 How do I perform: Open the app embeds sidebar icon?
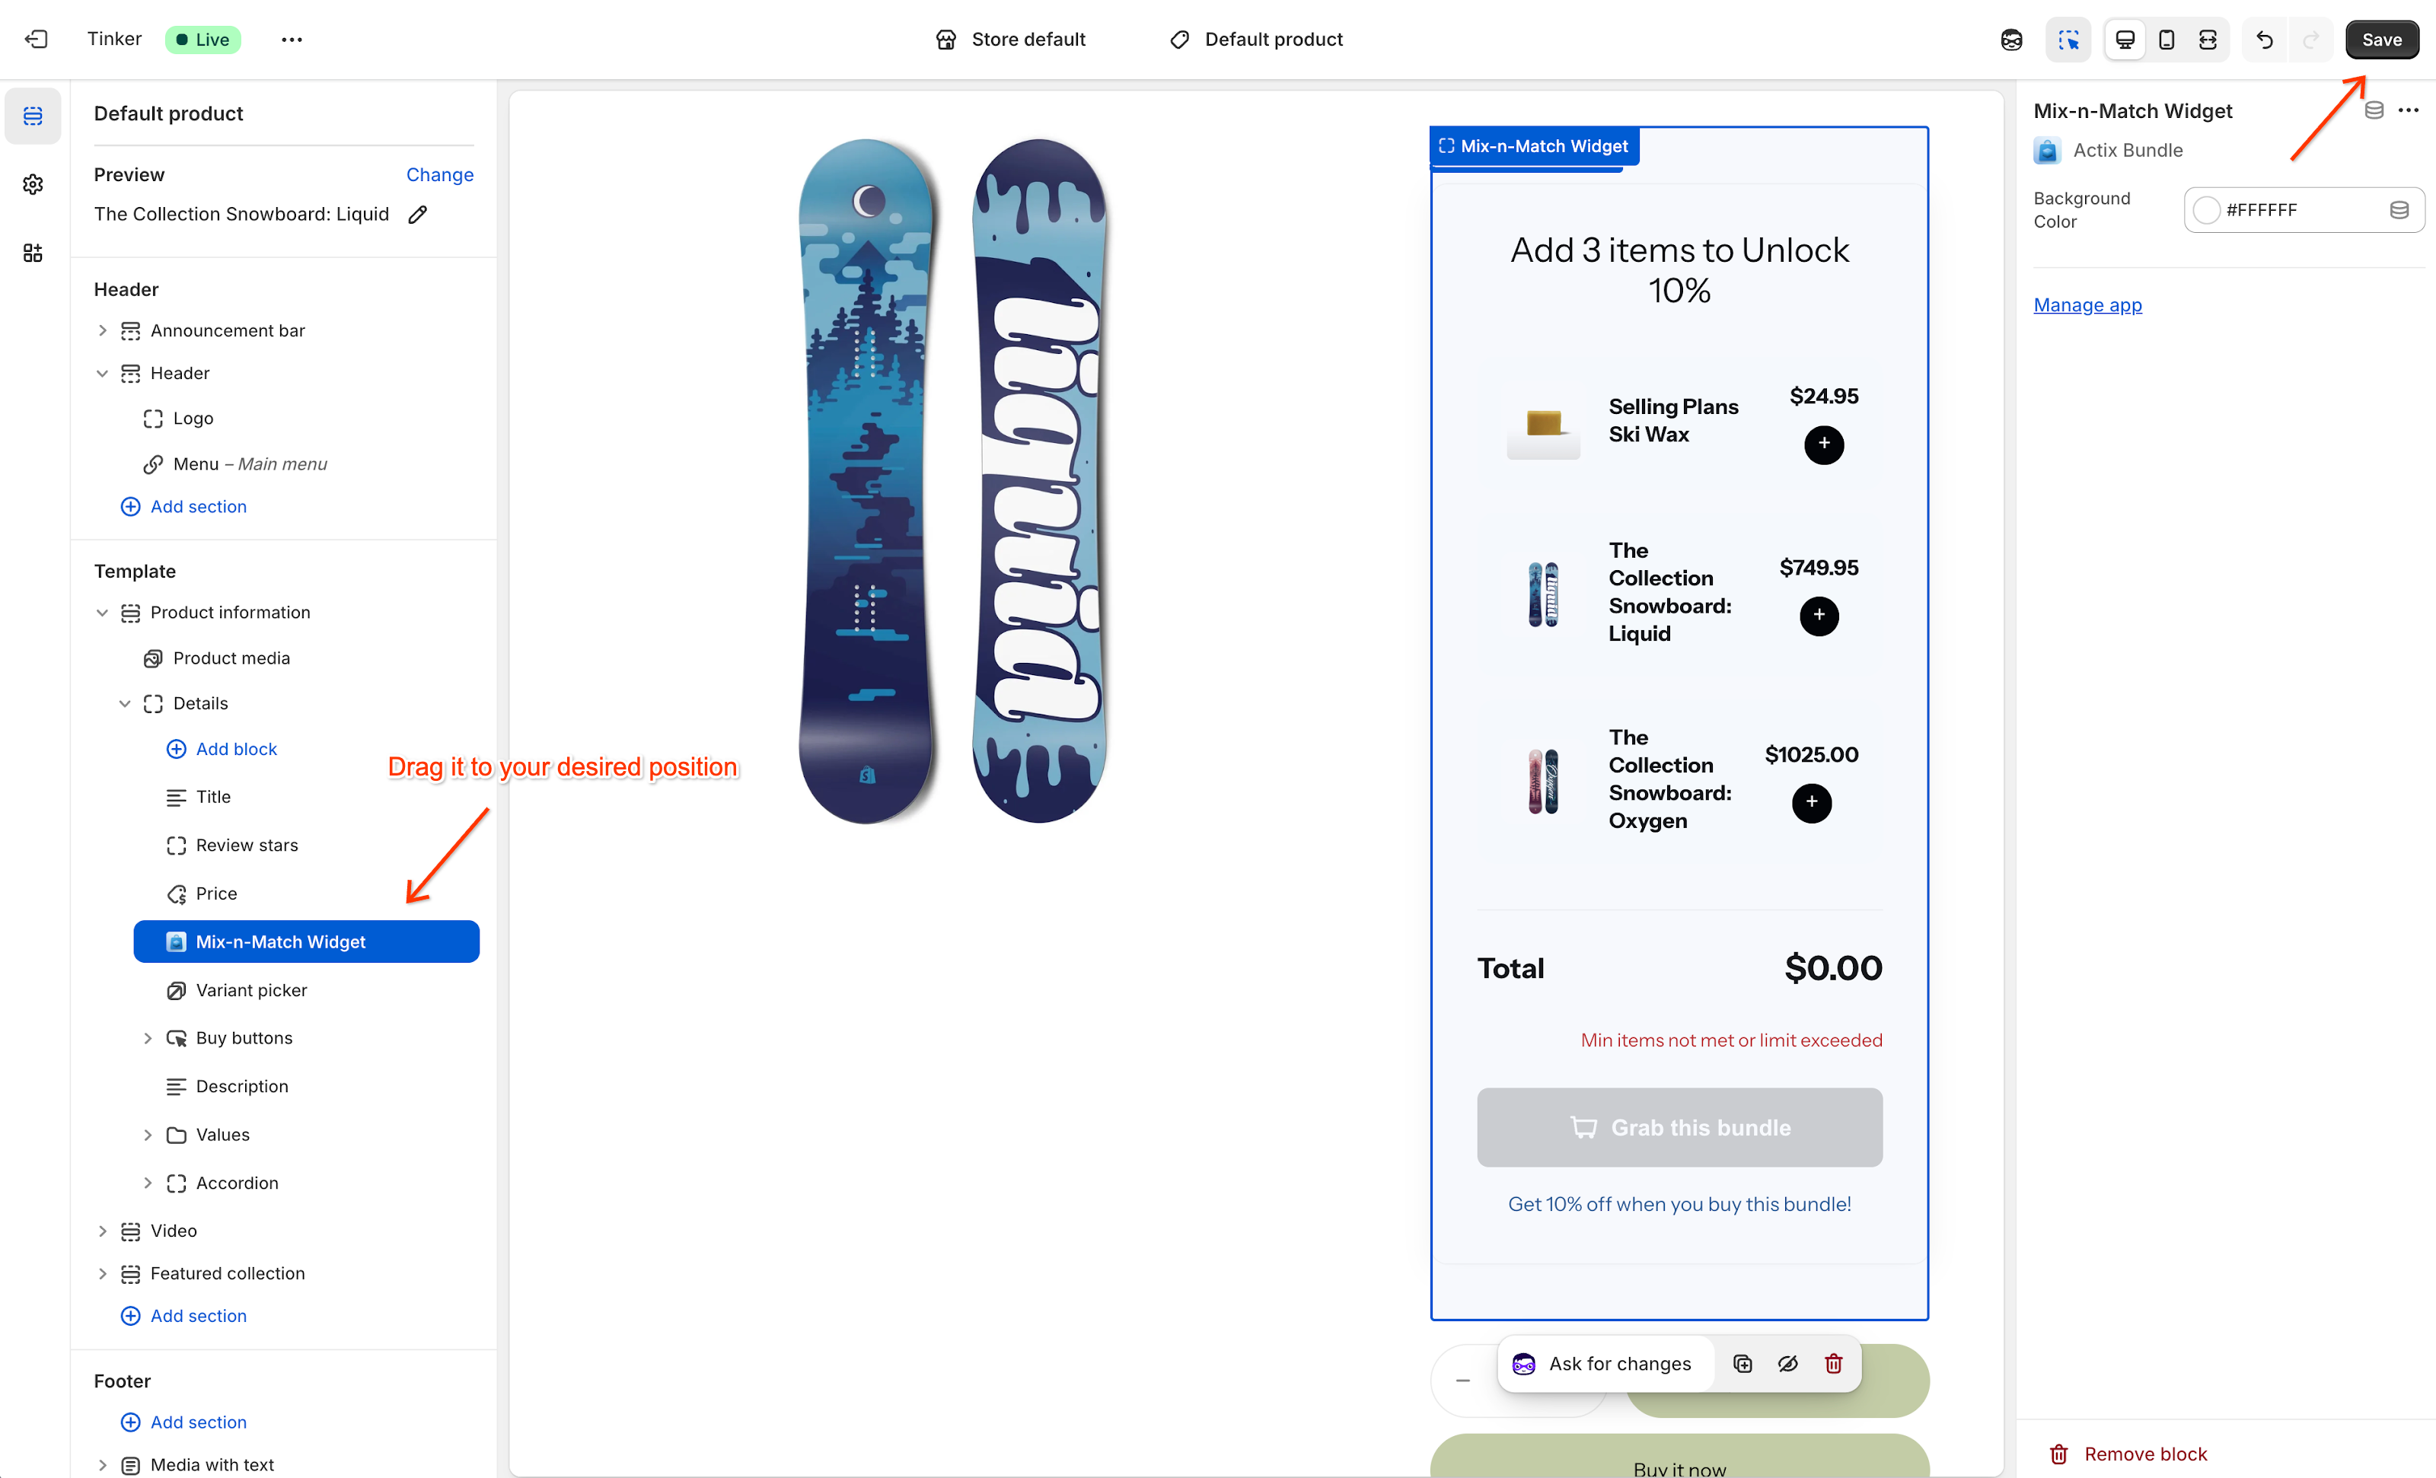coord(33,253)
